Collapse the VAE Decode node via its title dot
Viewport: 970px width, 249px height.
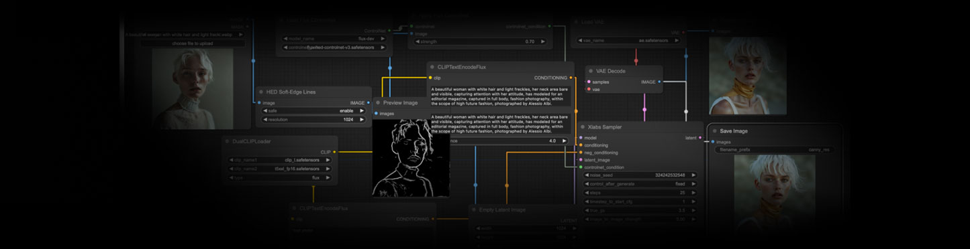tap(590, 70)
